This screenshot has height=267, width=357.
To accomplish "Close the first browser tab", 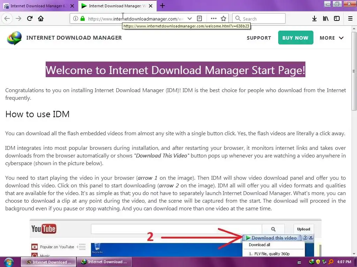I will 72,6.
